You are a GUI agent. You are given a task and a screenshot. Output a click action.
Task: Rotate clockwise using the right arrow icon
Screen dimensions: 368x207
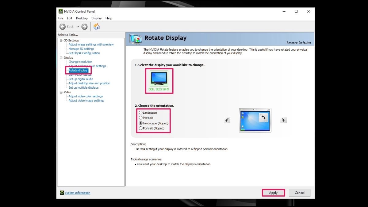point(283,121)
